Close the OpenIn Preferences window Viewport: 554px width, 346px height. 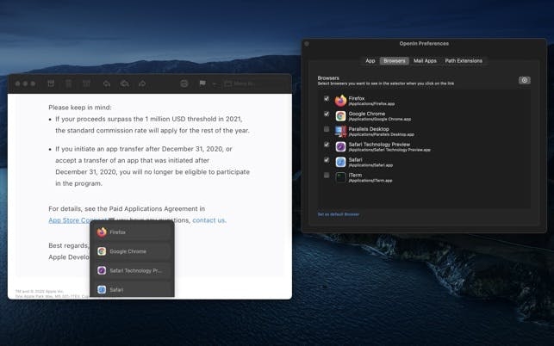(x=307, y=44)
